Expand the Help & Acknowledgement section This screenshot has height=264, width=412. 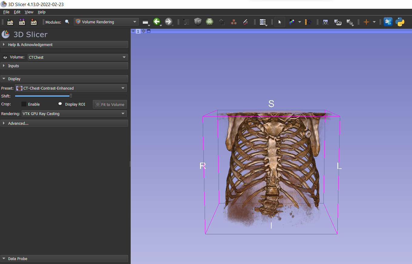pyautogui.click(x=64, y=45)
